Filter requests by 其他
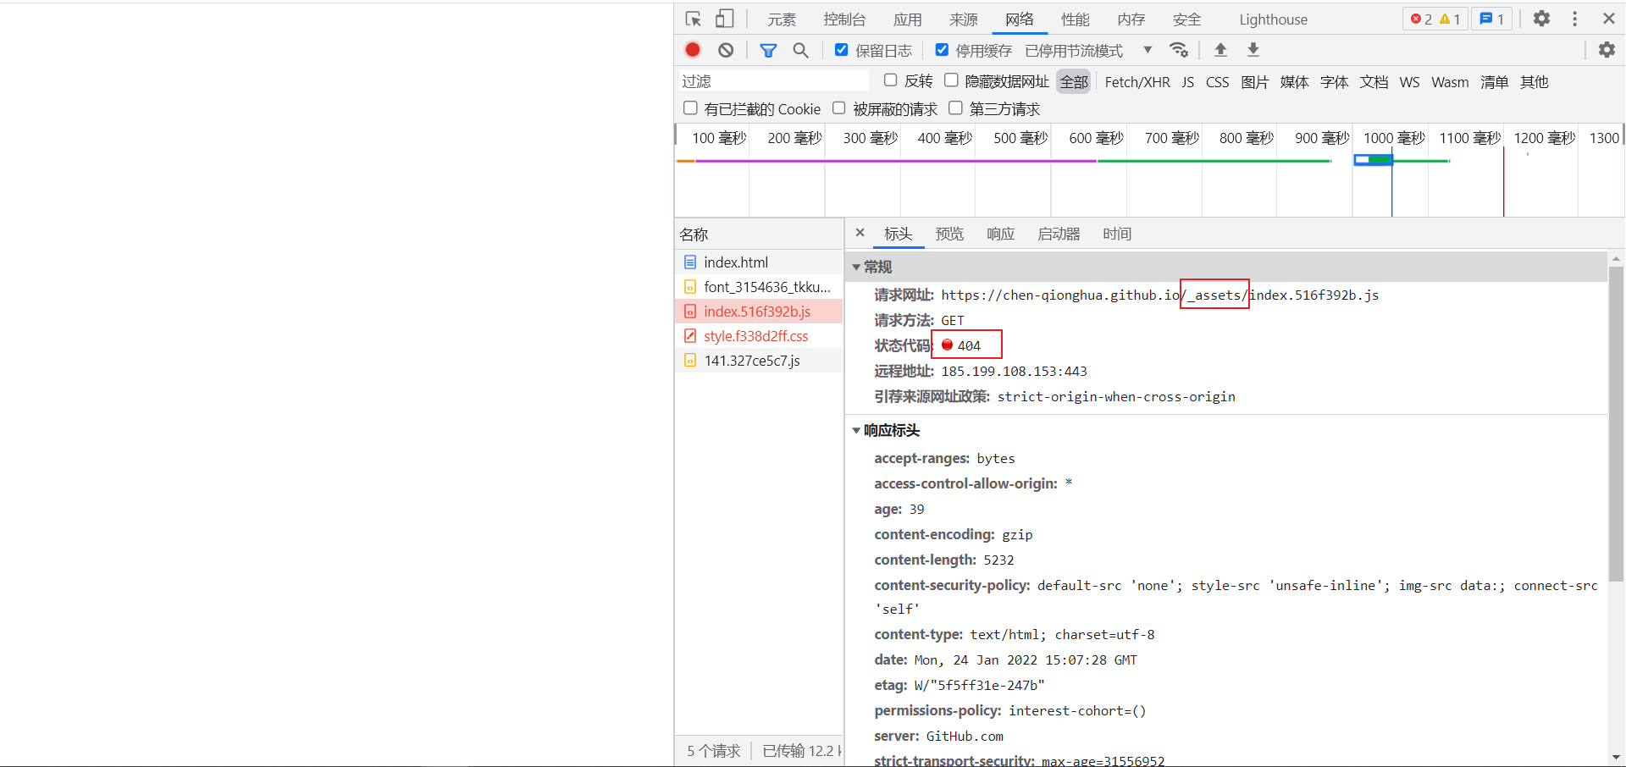1626x767 pixels. click(x=1534, y=82)
